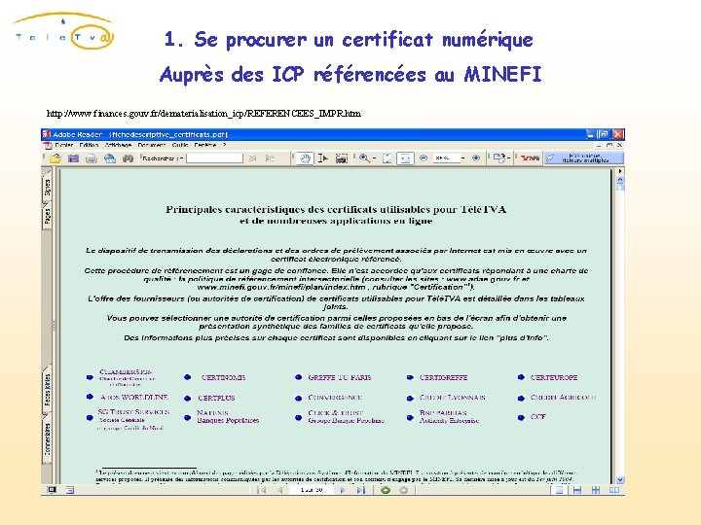Click the vertical scrollbar up arrow

coord(620,180)
